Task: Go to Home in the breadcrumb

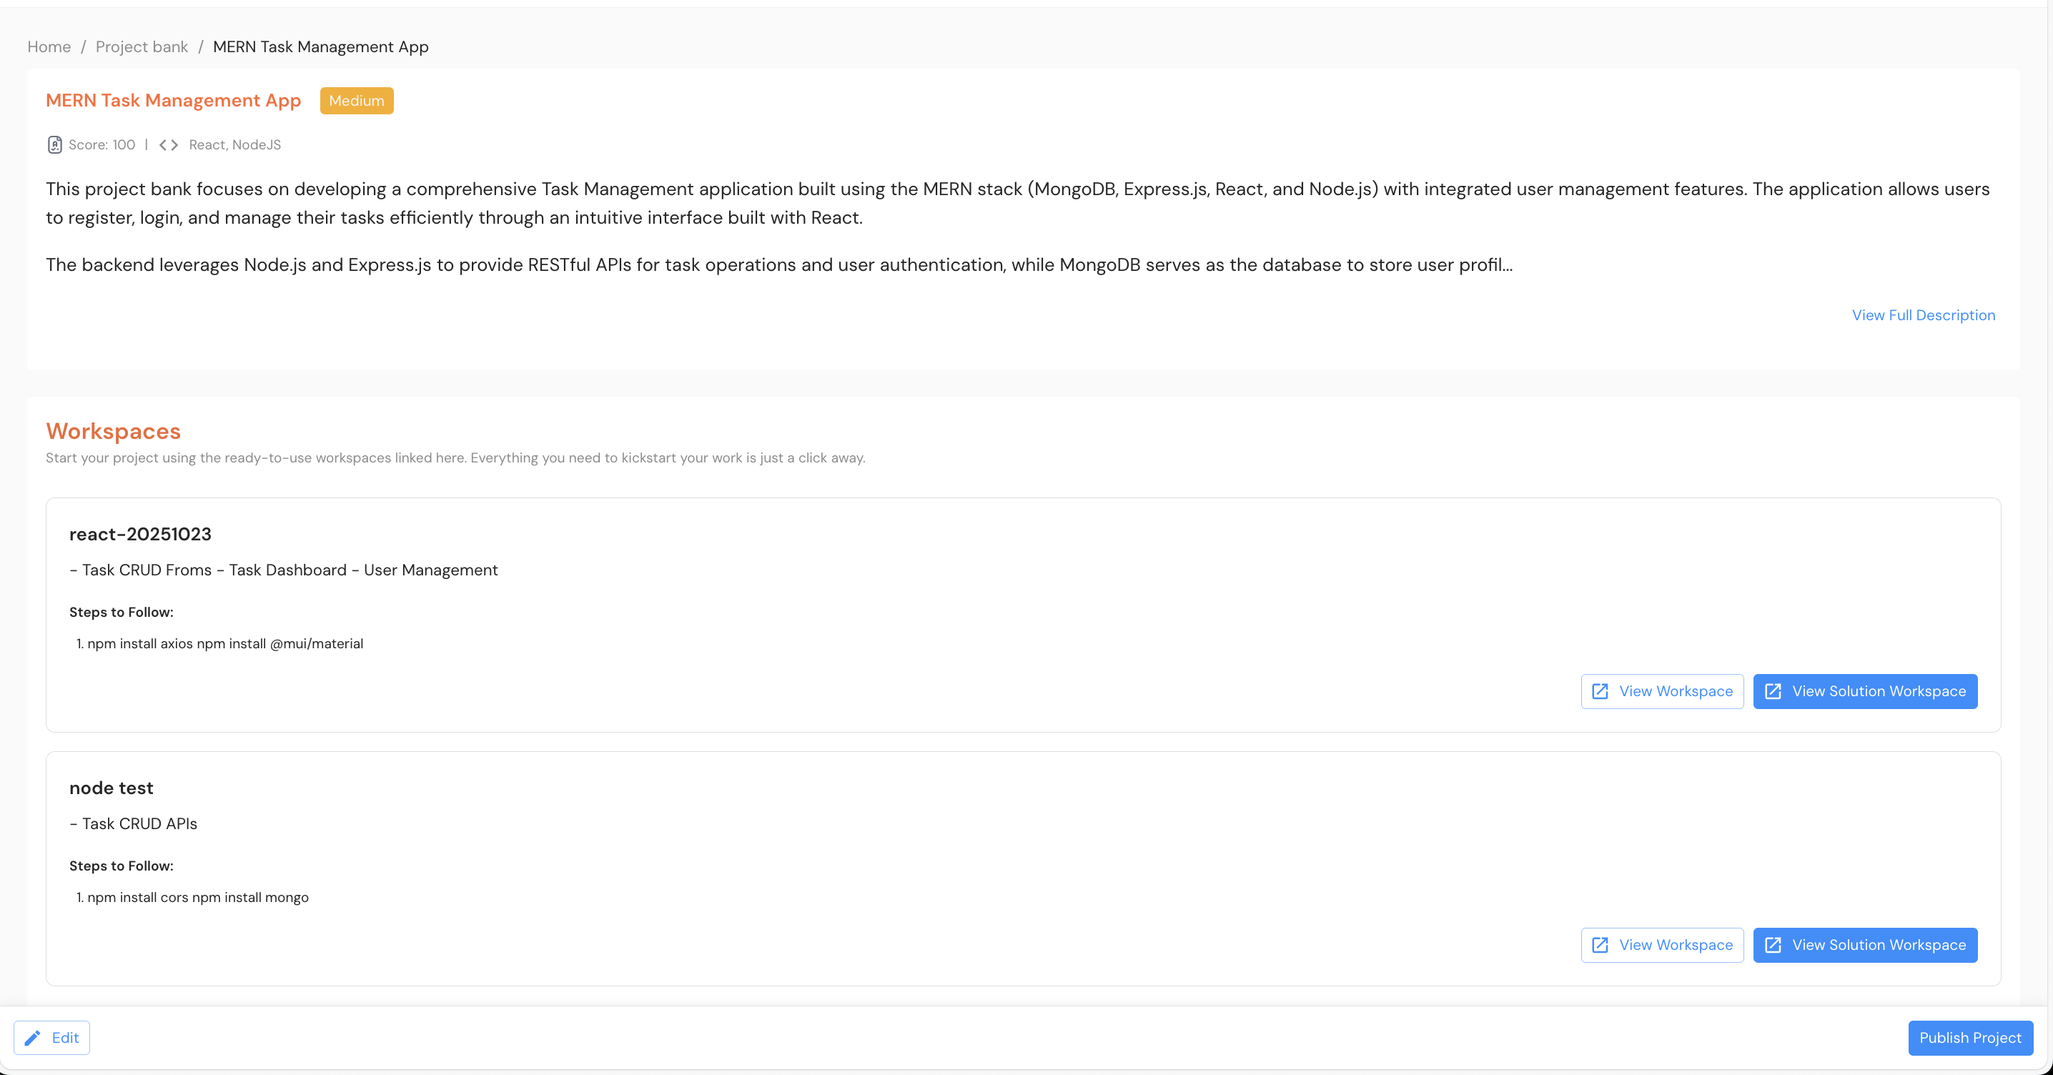Action: 49,46
